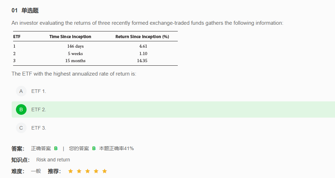The image size is (335, 178).
Task: Click the third recommendation star
Action: coord(87,171)
